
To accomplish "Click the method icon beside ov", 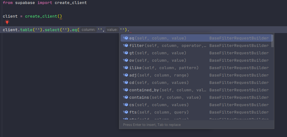I will click(125, 60).
